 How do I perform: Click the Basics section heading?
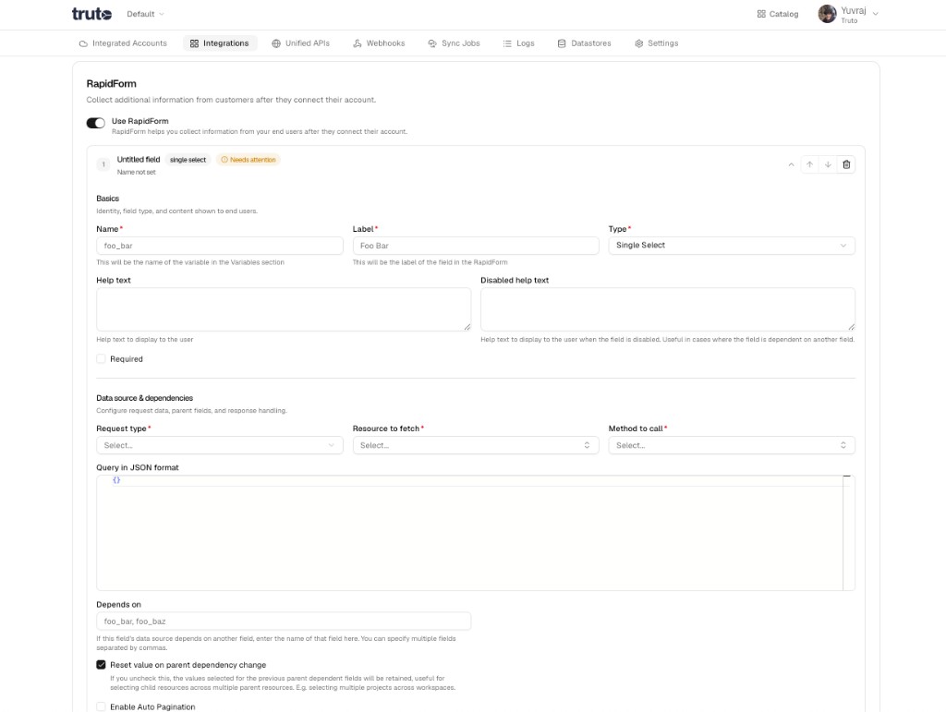(x=107, y=199)
